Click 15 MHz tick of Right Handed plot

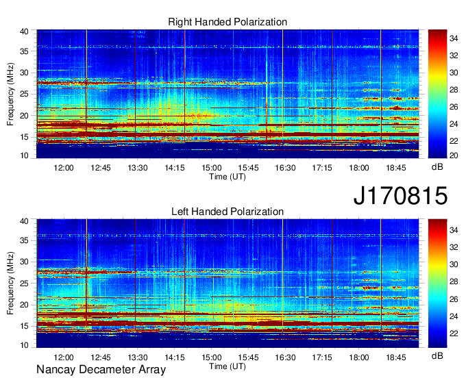pyautogui.click(x=24, y=137)
